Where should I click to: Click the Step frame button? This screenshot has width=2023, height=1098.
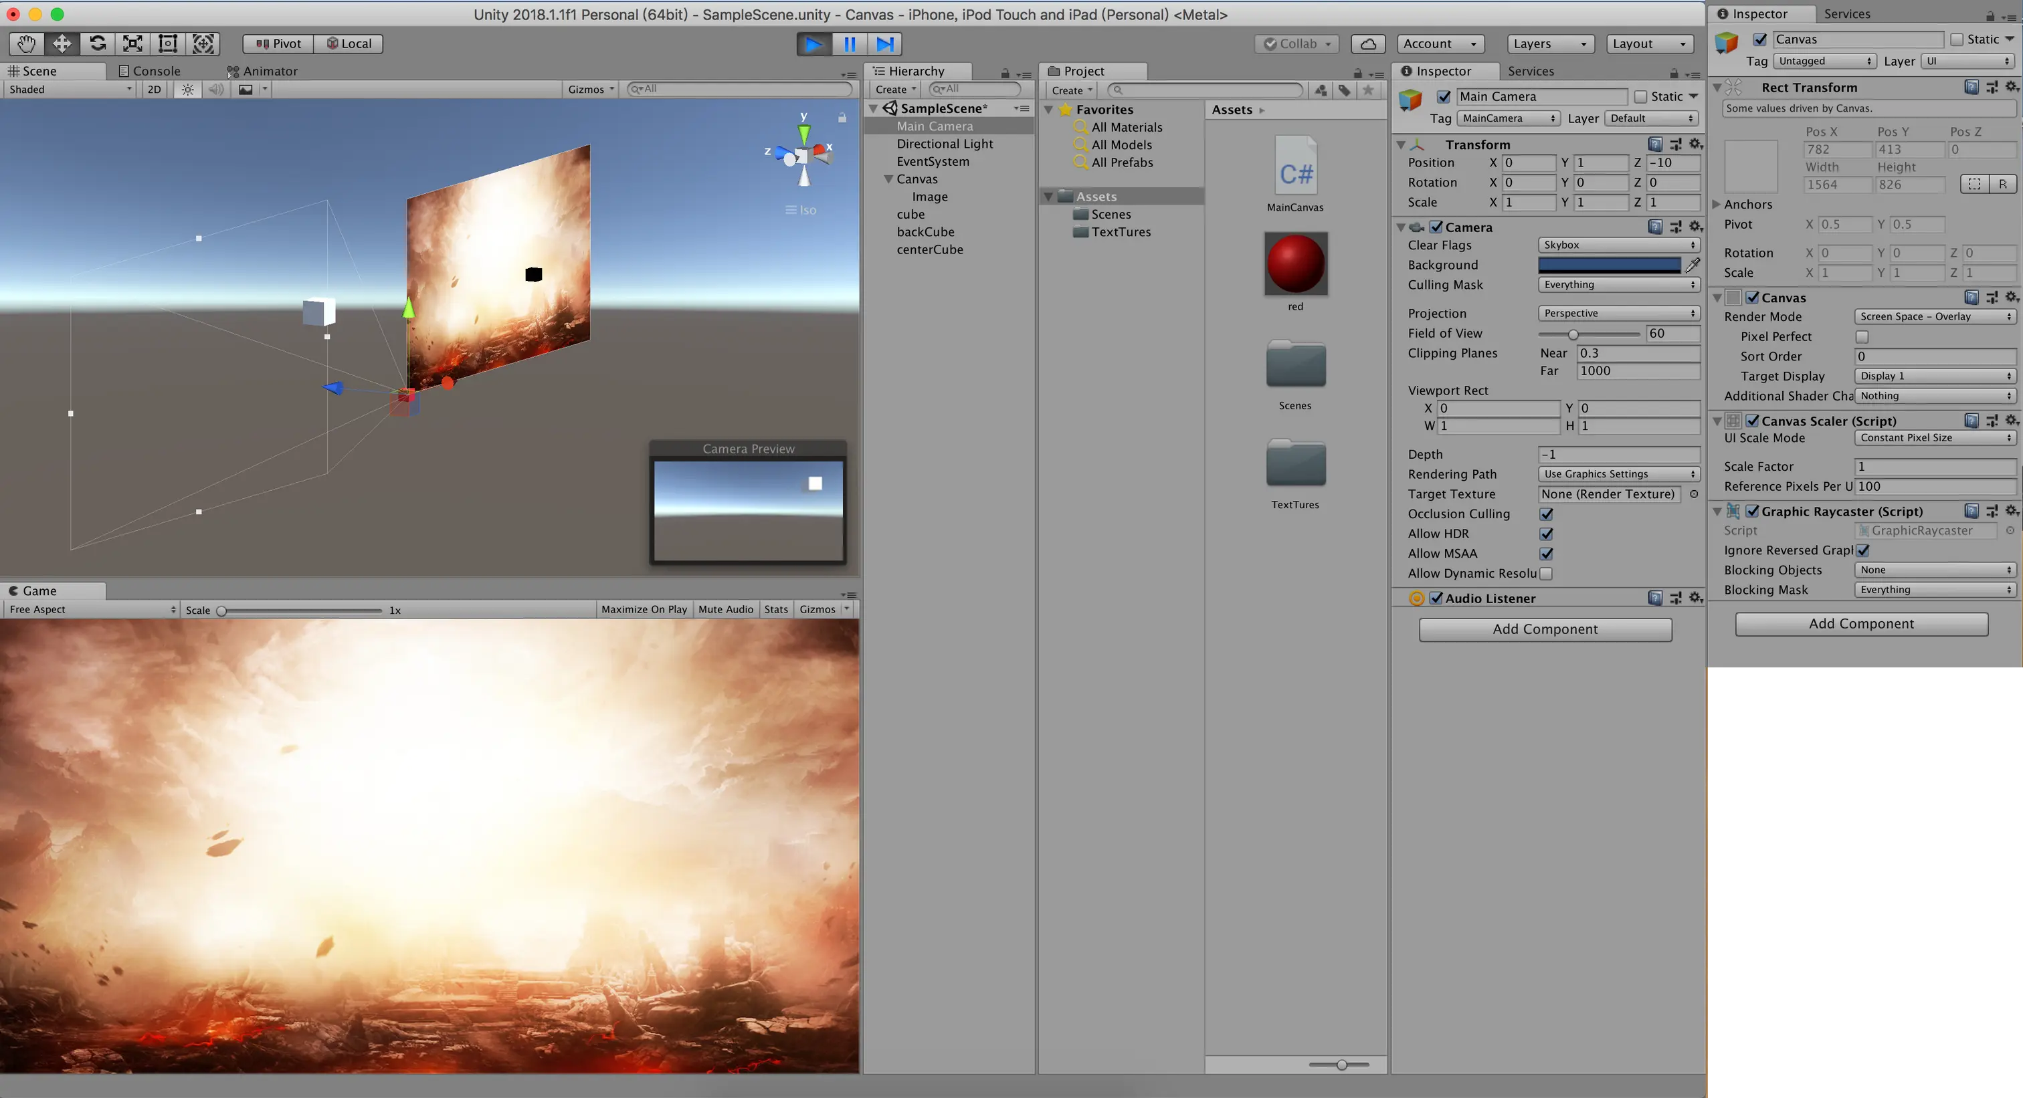point(885,44)
